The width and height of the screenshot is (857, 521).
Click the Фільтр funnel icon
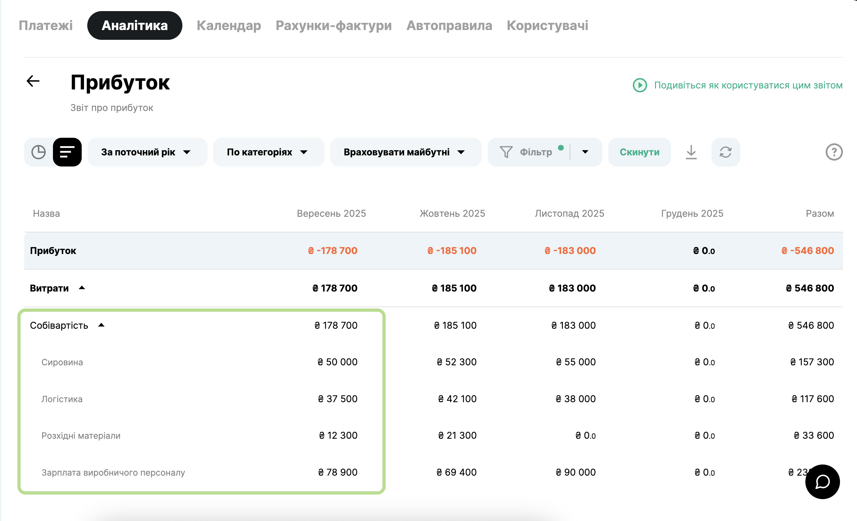pos(506,152)
